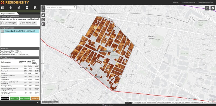Select the Three-family row
This screenshot has height=106, width=216.
20,71
